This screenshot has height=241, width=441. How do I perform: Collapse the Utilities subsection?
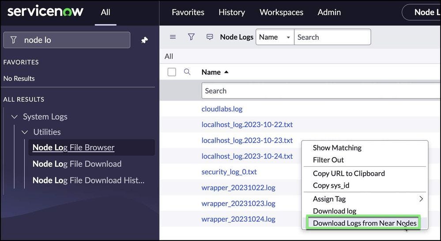25,132
